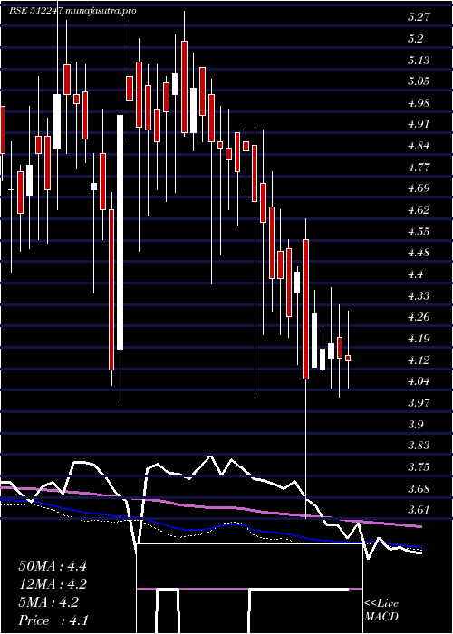Click the 5MA : 4.2 readout

(49, 602)
